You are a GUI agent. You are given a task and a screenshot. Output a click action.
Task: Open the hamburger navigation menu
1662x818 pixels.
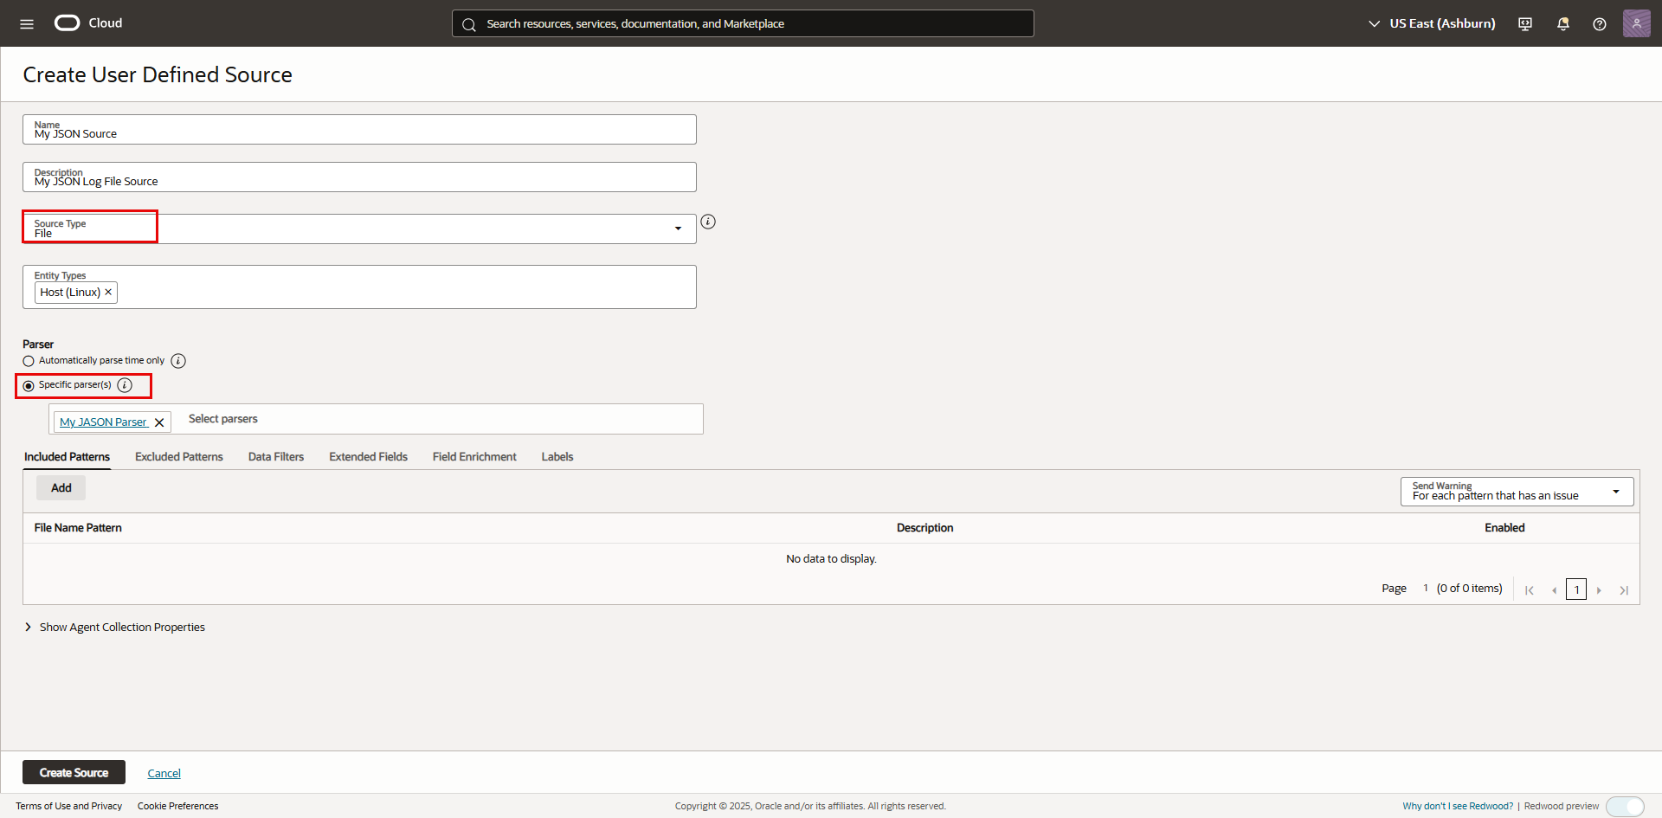coord(27,23)
